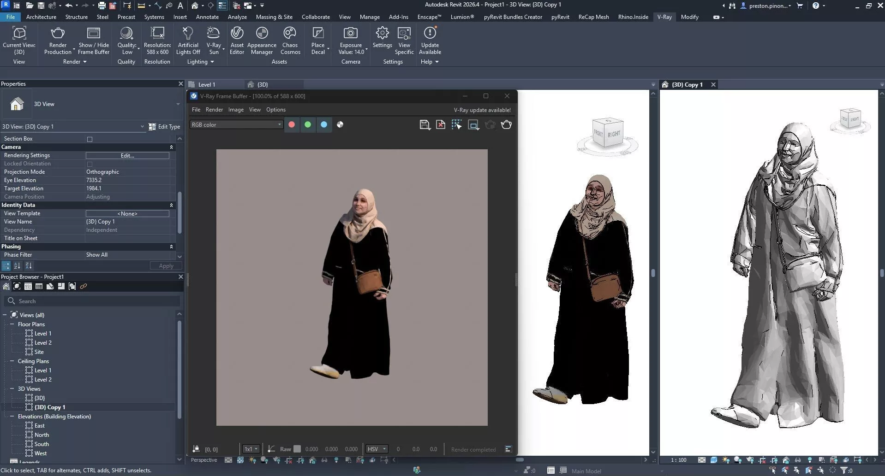This screenshot has width=885, height=476.
Task: Clear image icon in Frame Buffer
Action: 441,124
